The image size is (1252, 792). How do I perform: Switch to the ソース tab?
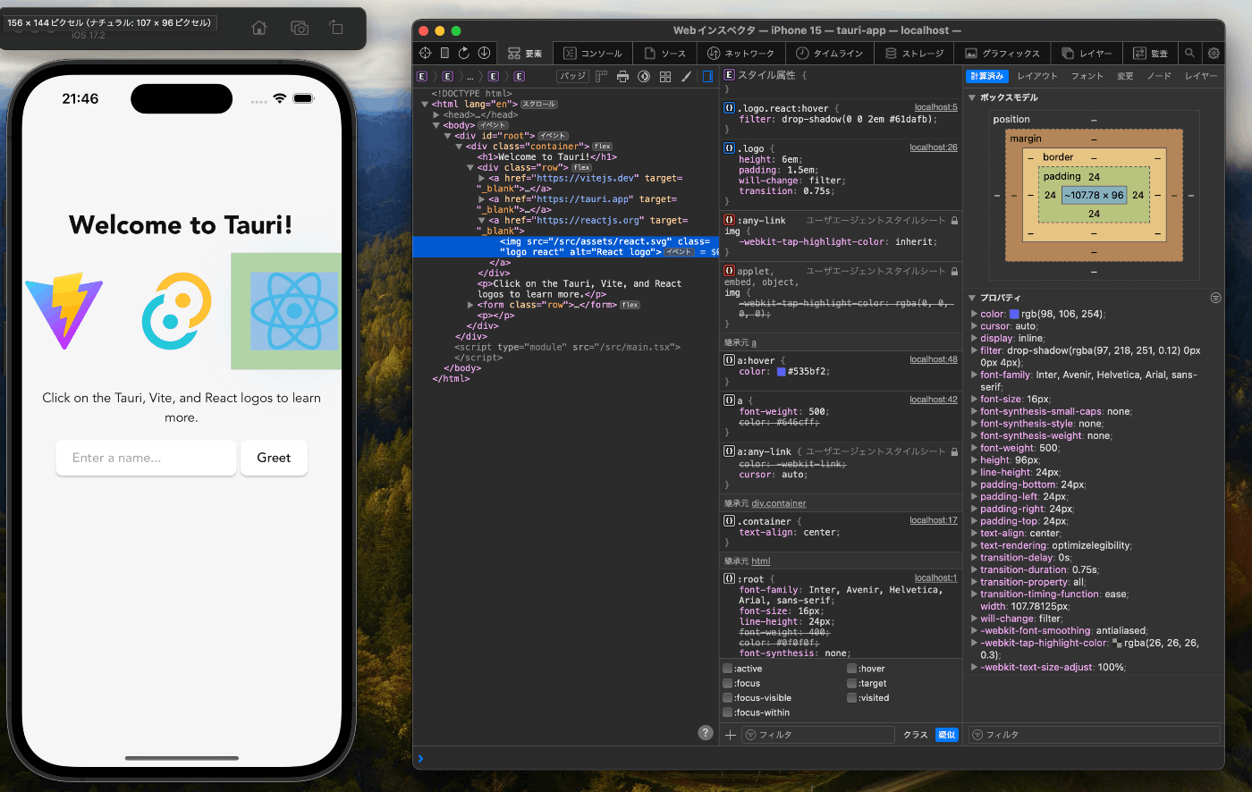tap(665, 54)
